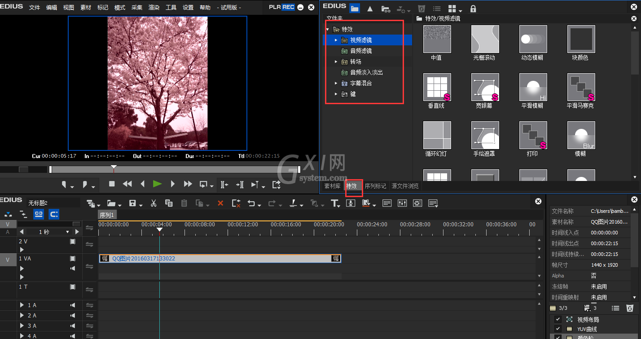Click the Export icon under the player
The image size is (641, 339).
tap(276, 184)
